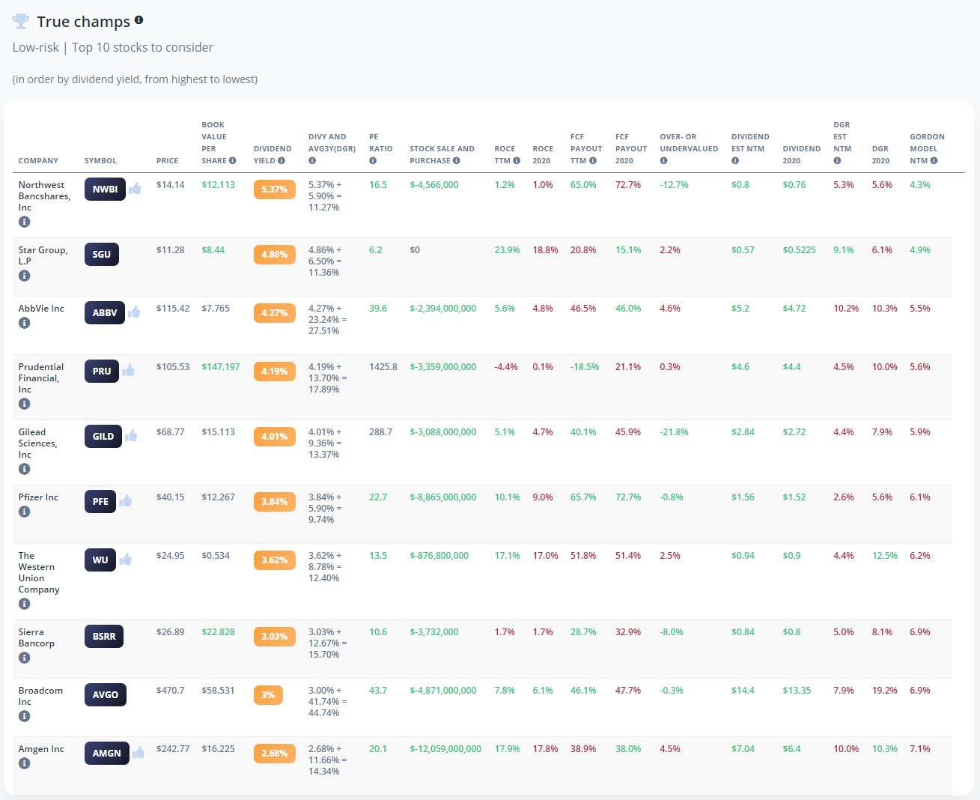Select the 3.84% yield badge

point(275,502)
